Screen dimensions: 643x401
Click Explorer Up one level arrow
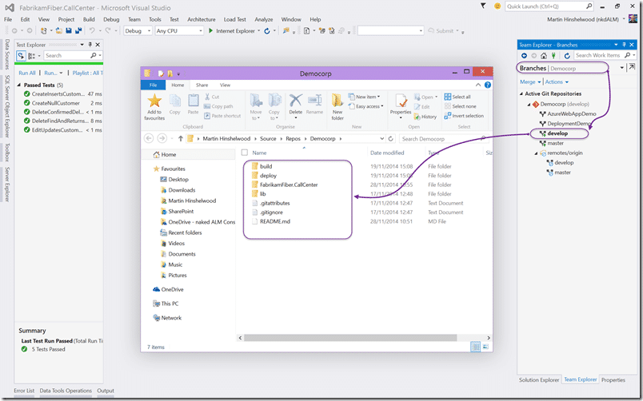181,138
